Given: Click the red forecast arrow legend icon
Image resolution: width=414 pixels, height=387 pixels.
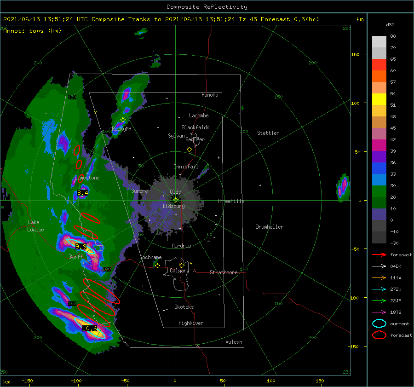Looking at the screenshot, I should [379, 254].
